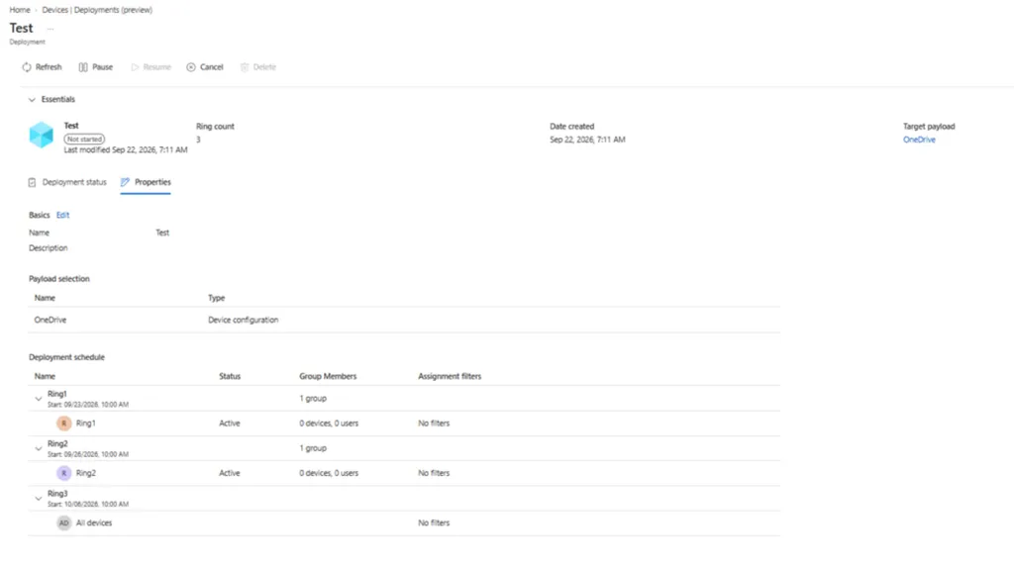The width and height of the screenshot is (1014, 565).
Task: Collapse the Ring3 schedule row
Action: (x=39, y=499)
